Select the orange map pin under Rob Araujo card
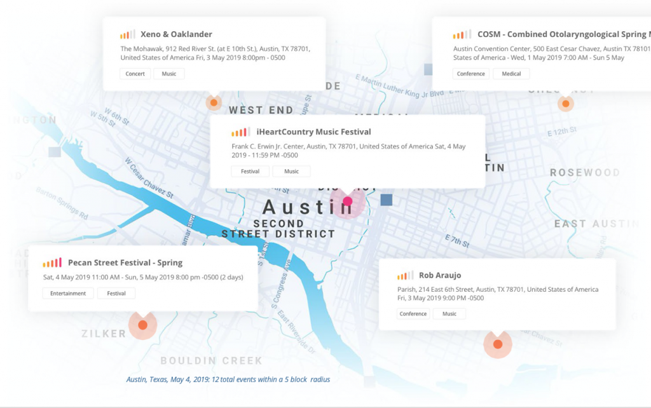This screenshot has height=408, width=651. point(498,344)
